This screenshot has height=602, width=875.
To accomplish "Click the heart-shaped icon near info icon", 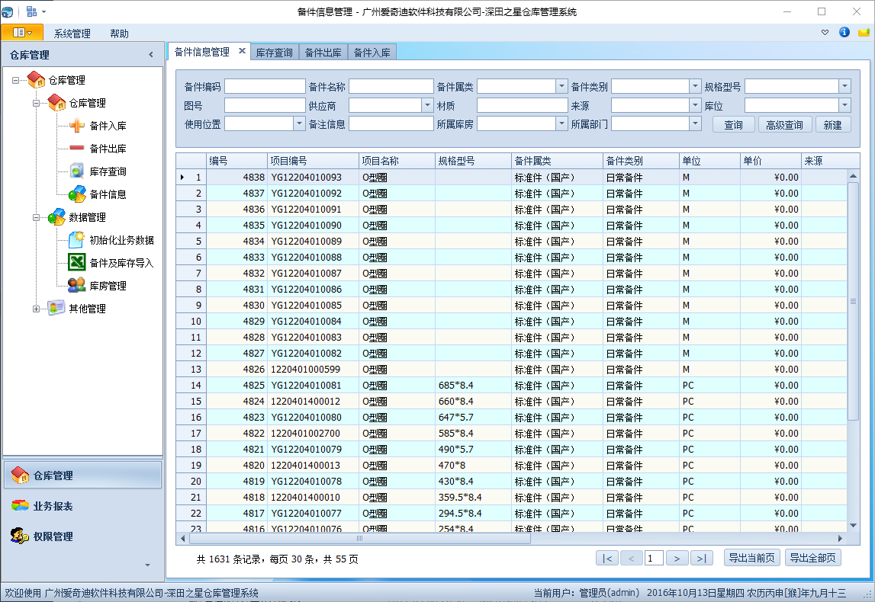I will (825, 32).
